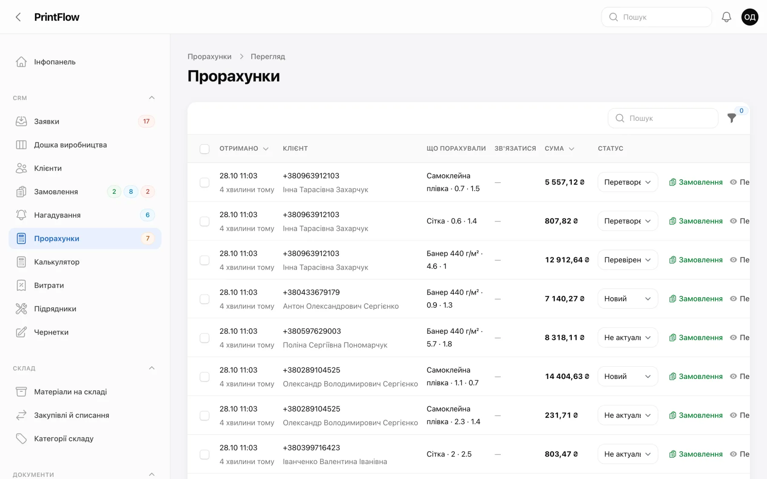Open notifications bell icon
Screen dimensions: 767x479
[727, 17]
